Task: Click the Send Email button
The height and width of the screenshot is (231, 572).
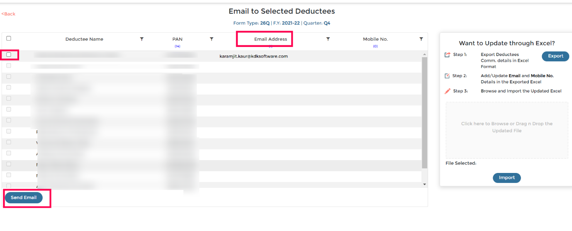Action: 24,198
